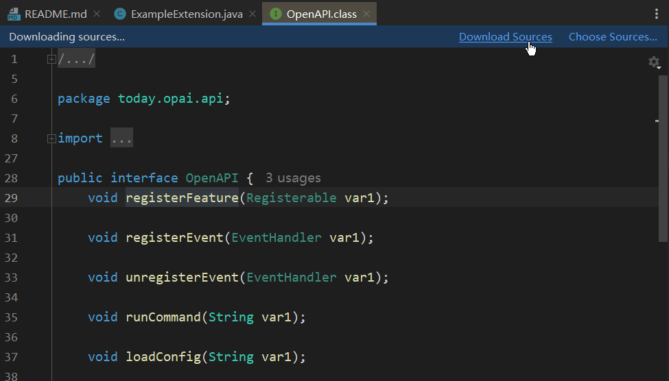Viewport: 669px width, 381px height.
Task: Click the README.md markdown file icon
Action: 14,14
